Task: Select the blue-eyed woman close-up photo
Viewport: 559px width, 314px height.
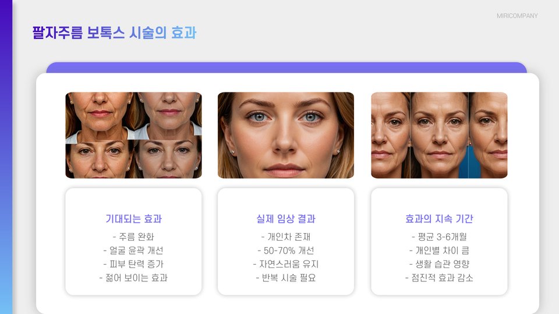Action: (x=285, y=135)
